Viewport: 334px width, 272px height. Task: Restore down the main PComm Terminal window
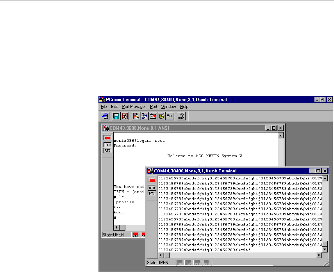click(x=323, y=100)
